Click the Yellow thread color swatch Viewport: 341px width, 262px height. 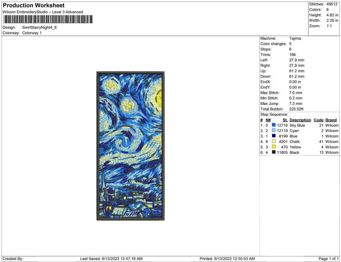click(274, 147)
